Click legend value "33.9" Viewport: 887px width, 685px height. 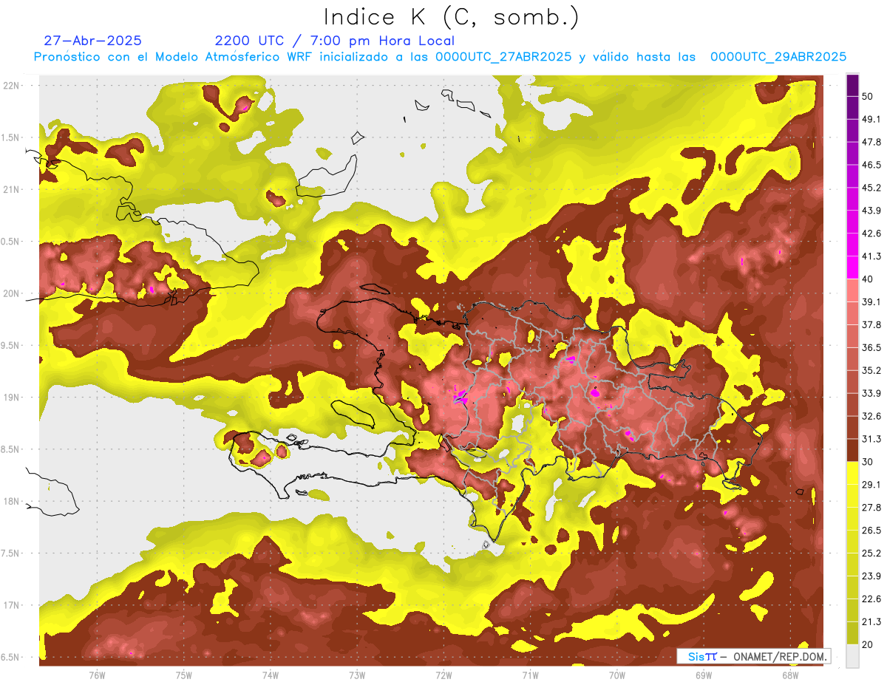[871, 393]
